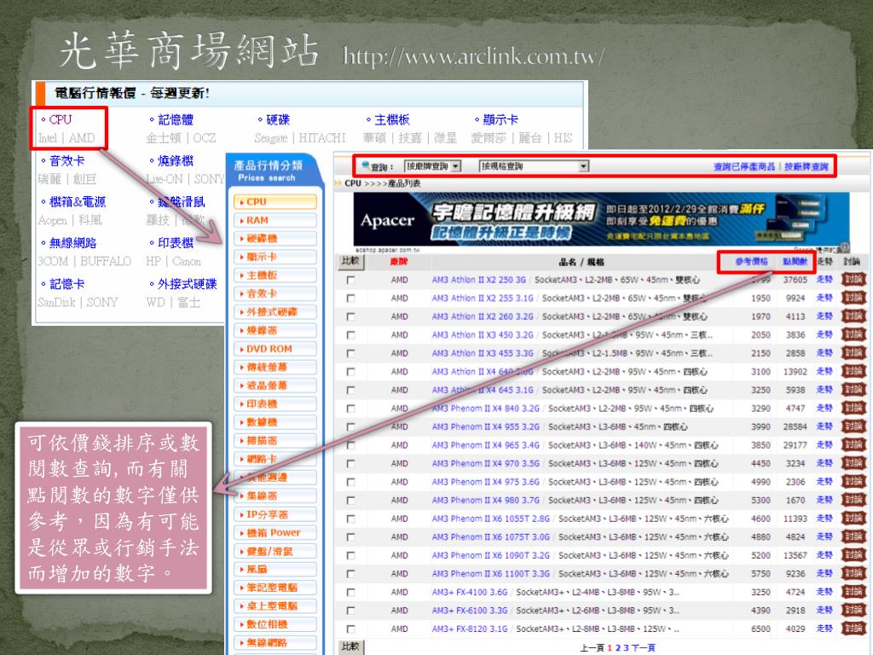Click 討論 icon for FX-4100 row
This screenshot has width=873, height=655.
[853, 592]
